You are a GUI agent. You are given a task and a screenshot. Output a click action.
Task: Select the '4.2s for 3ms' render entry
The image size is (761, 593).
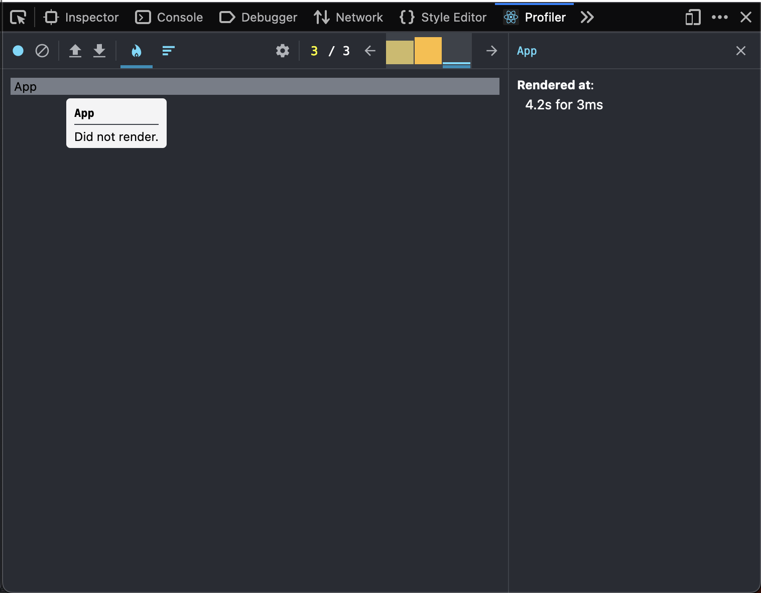(564, 105)
